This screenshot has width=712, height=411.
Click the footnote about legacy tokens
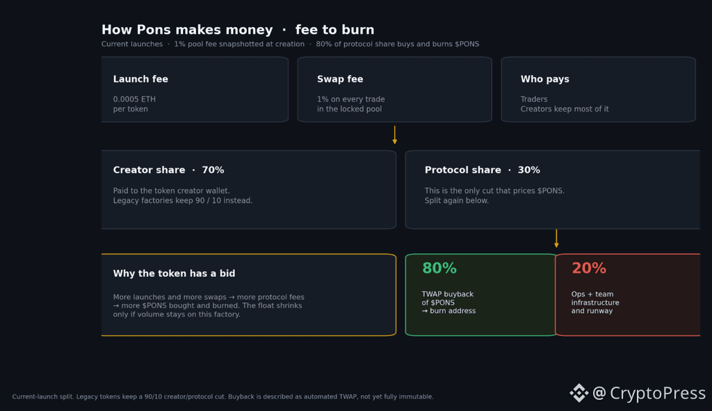223,396
